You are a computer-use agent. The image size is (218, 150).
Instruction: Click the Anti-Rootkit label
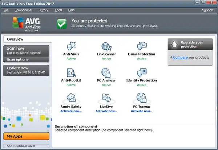click(71, 80)
